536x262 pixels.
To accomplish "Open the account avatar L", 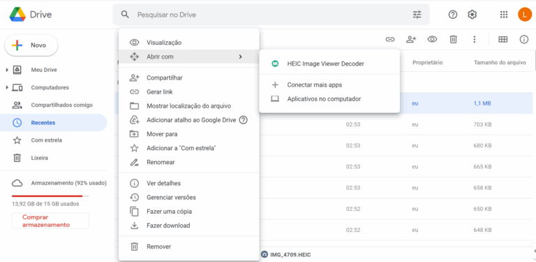I will point(525,15).
